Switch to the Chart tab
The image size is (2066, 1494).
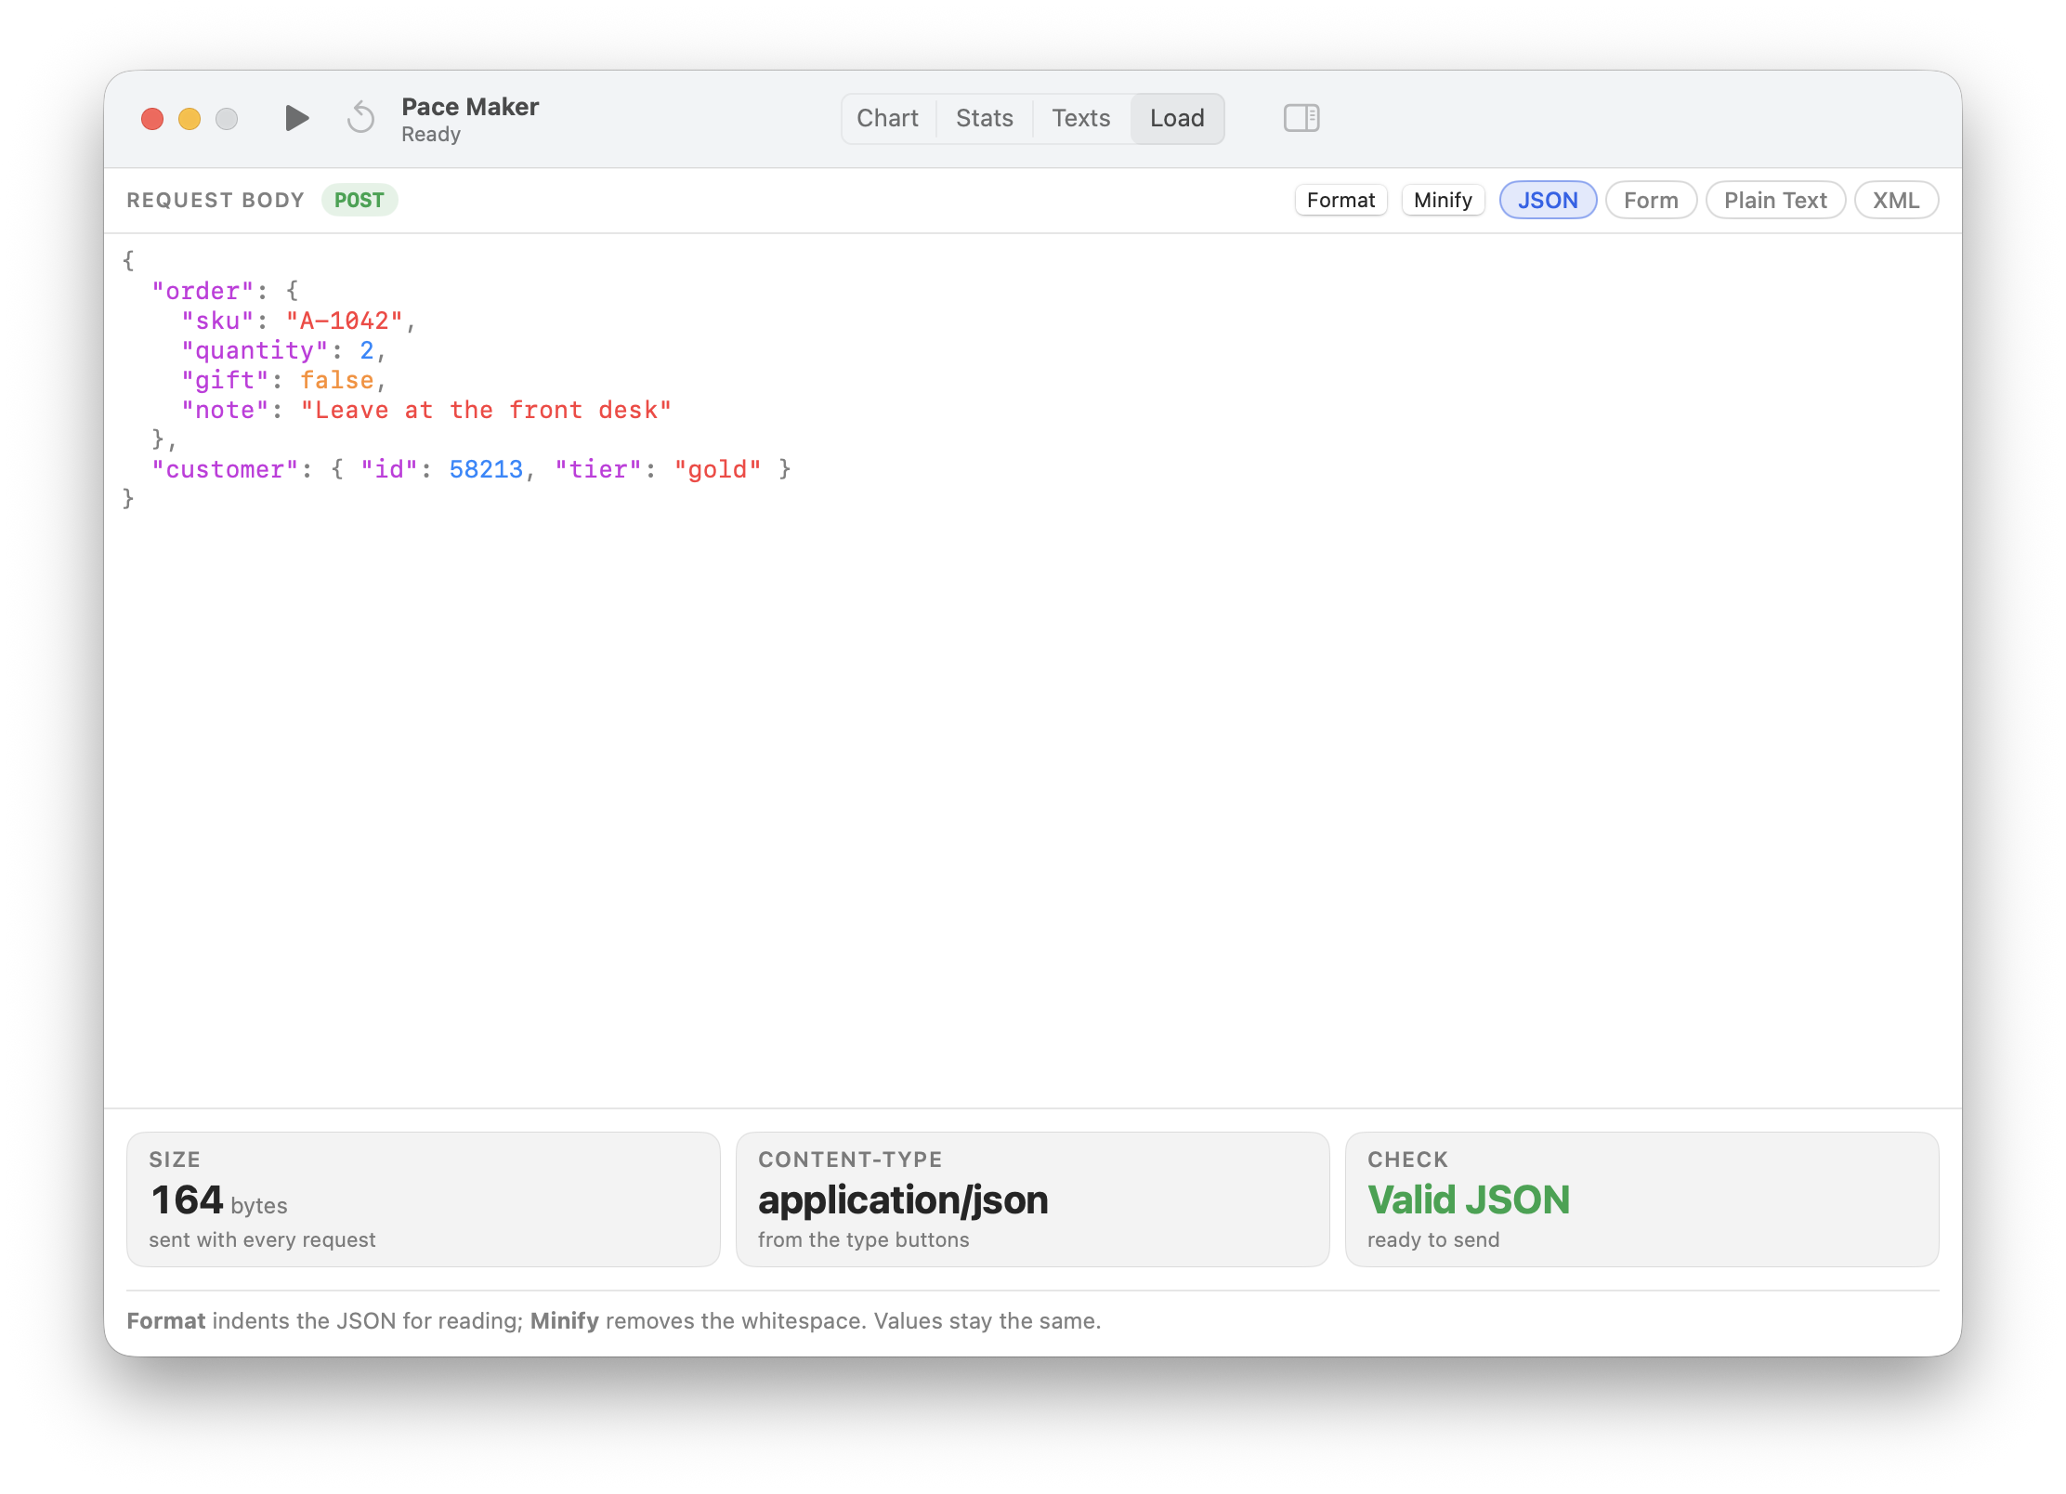click(887, 118)
